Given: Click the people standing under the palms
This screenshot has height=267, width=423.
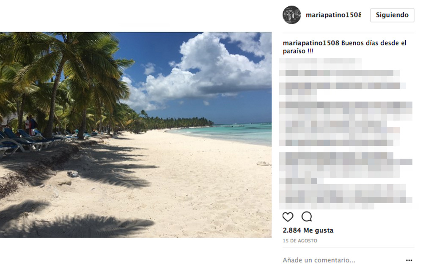Looking at the screenshot, I should [30, 125].
